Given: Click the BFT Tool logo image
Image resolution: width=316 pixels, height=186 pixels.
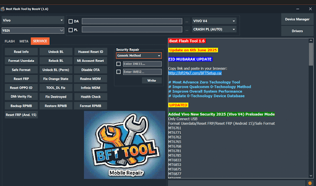Looking at the screenshot, I should pyautogui.click(x=125, y=145).
